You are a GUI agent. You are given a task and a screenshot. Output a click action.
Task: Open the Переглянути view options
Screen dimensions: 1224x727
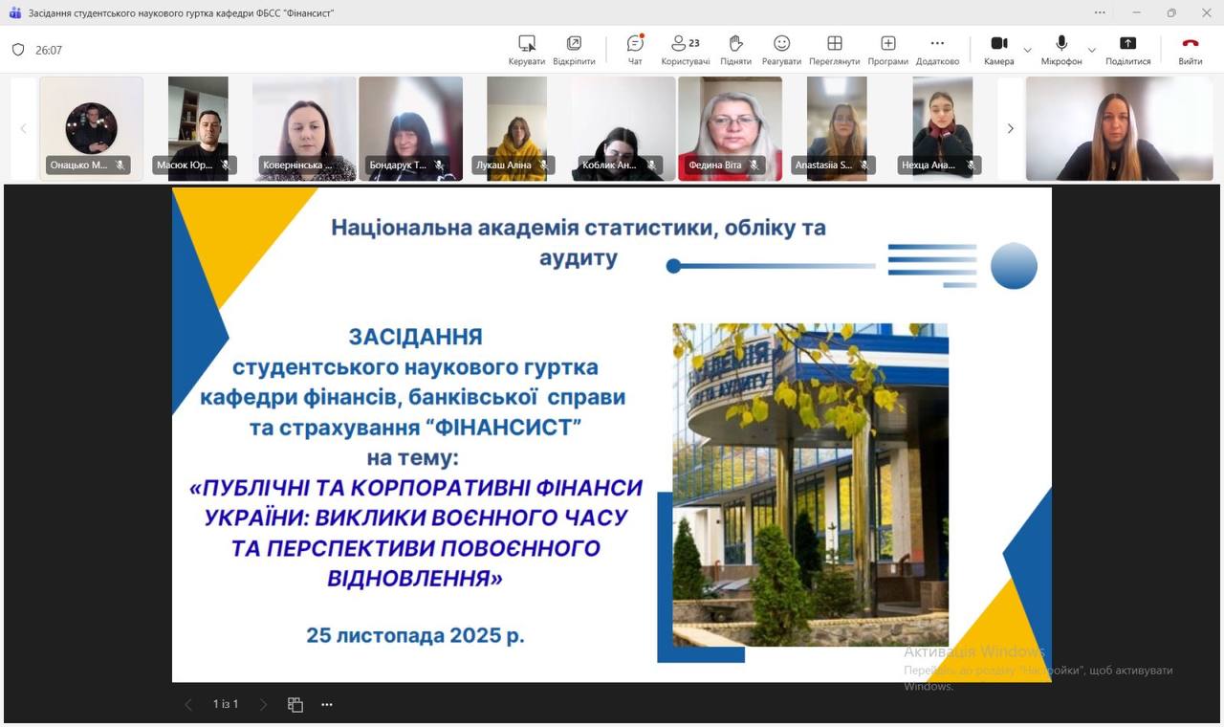pos(834,49)
